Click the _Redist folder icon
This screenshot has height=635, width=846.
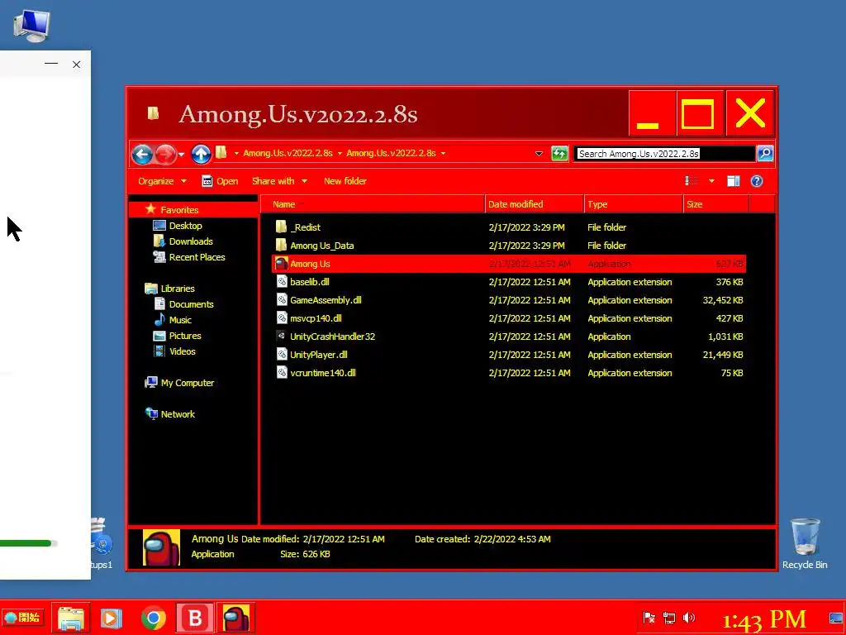point(281,227)
